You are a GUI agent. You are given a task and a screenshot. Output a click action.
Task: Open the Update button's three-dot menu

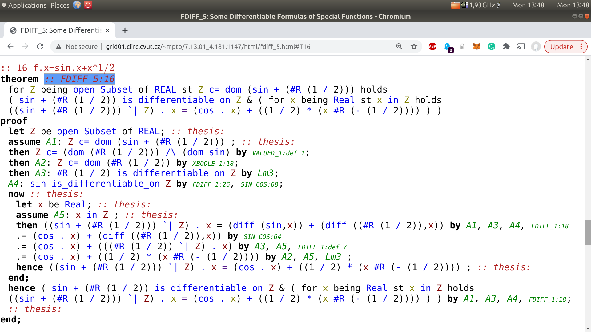(x=581, y=46)
